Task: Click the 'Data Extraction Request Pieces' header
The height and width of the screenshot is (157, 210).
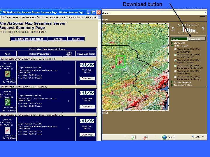Action: (x=48, y=49)
